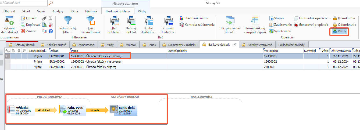Close the Bankové doklady tab

click(235, 45)
